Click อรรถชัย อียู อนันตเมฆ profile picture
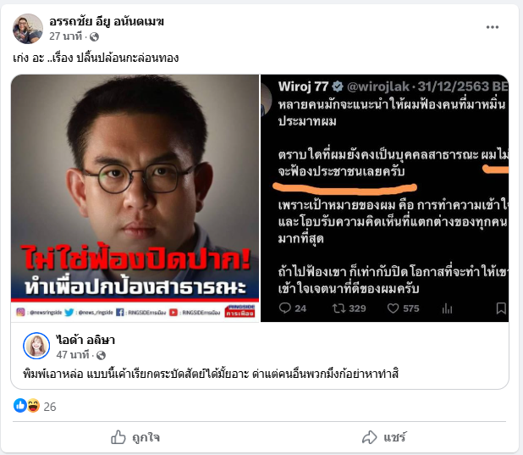The image size is (523, 455). point(28,29)
